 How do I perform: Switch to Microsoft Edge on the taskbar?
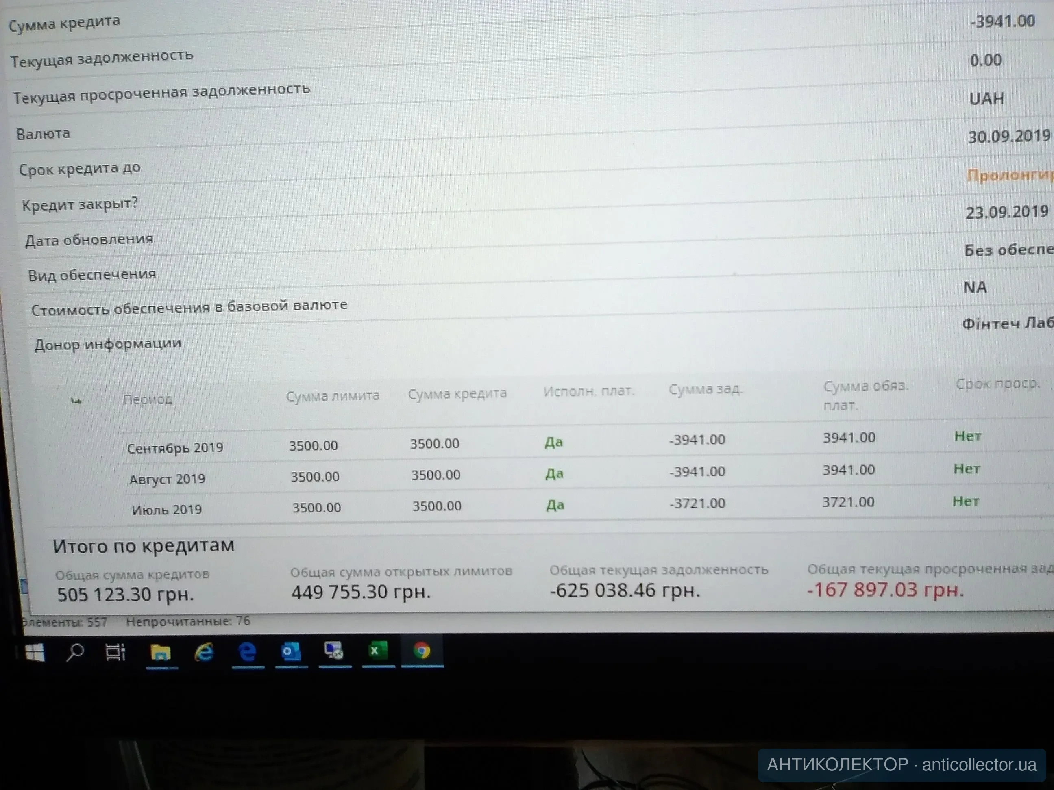[247, 651]
